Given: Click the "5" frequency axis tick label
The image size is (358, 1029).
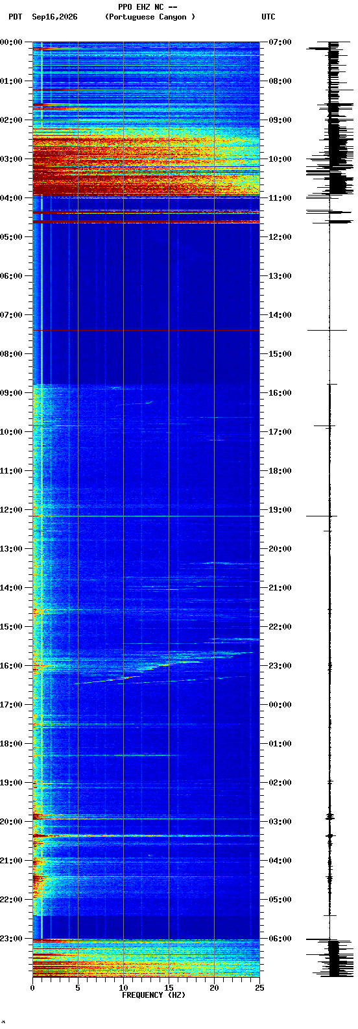Looking at the screenshot, I should 78,988.
